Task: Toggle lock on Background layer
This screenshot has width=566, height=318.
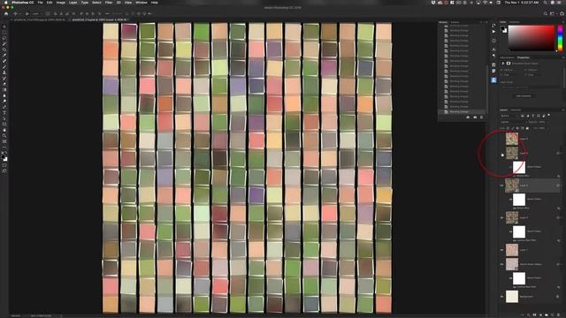Action: pos(558,297)
